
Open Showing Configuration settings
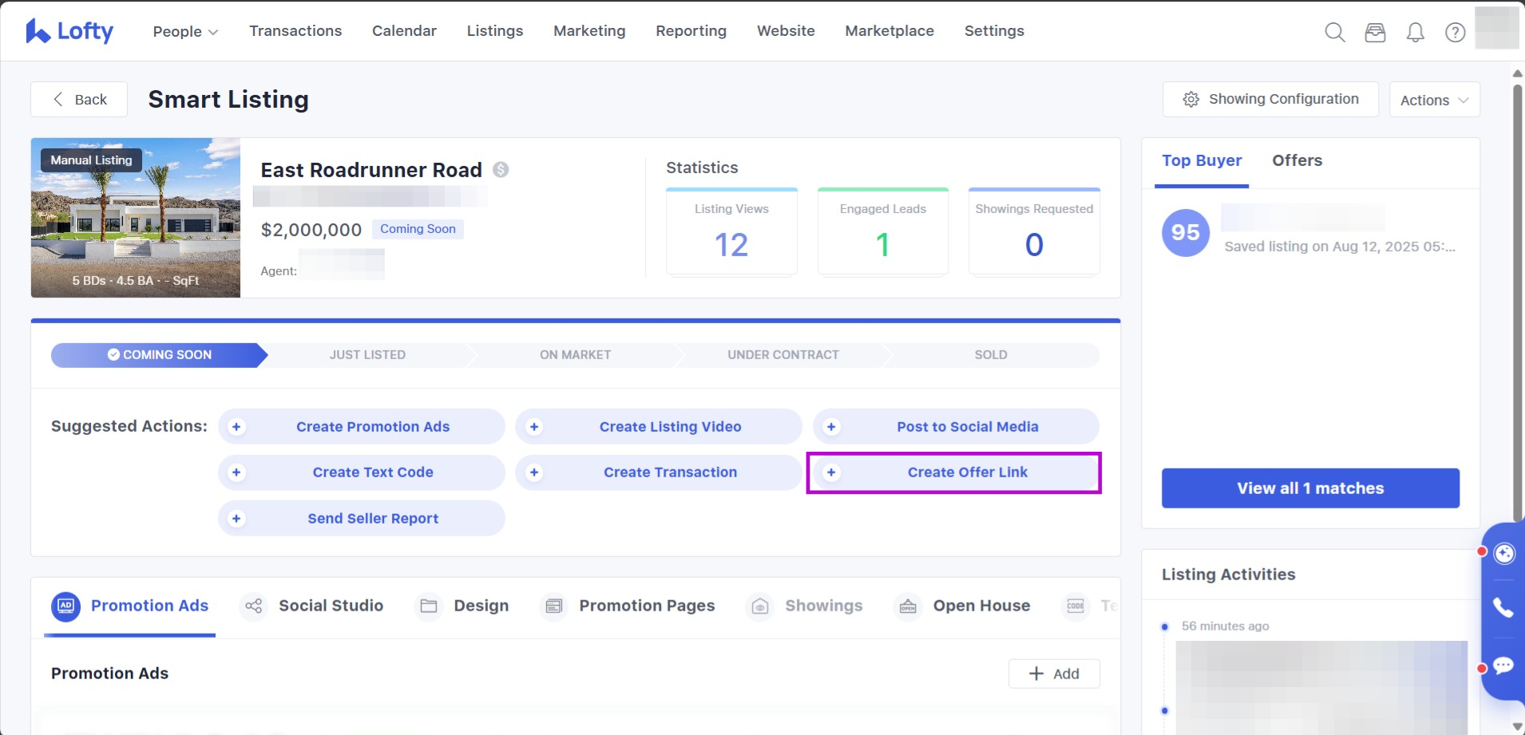pos(1270,99)
